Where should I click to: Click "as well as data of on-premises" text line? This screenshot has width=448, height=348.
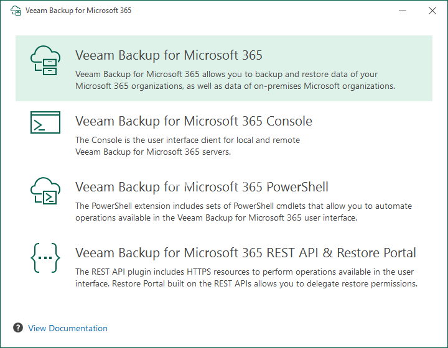tap(235, 86)
